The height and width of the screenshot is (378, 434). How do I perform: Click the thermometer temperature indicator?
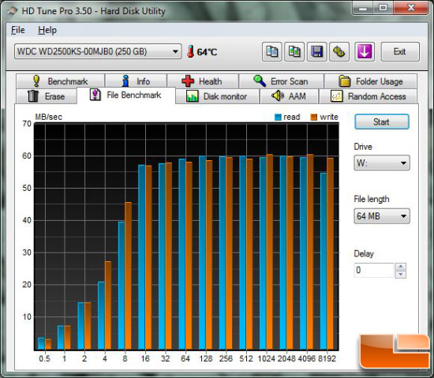point(202,52)
